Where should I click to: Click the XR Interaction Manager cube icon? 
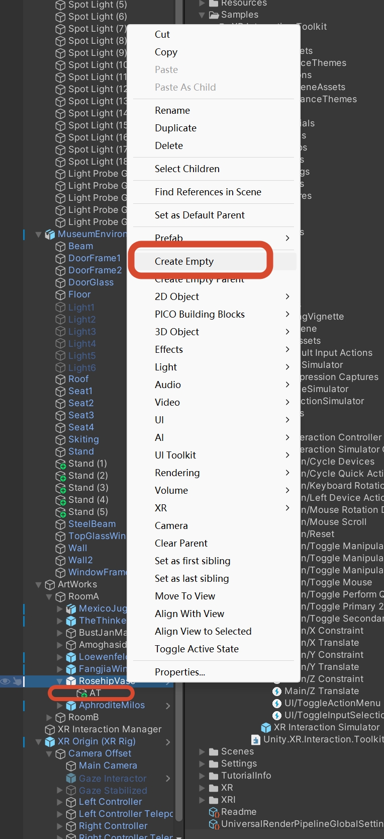point(50,729)
